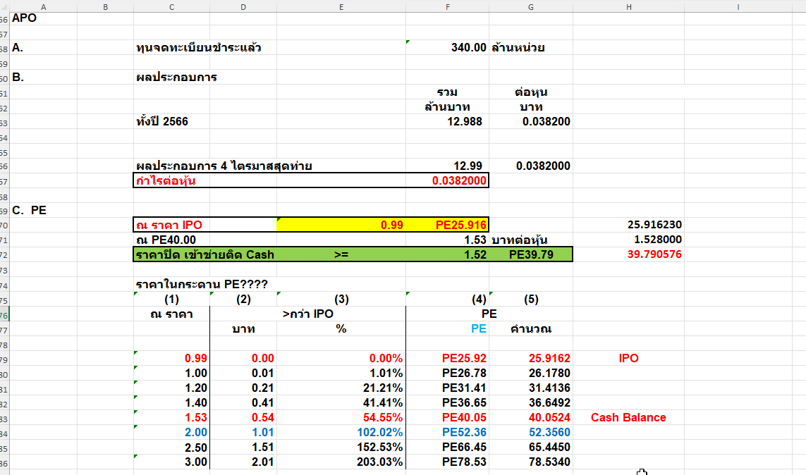Click the ผลประกอบการ 4 ไตรมาสสุดท่าย label

(224, 166)
